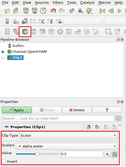Viewport: 126px width, 167px height.
Task: Select the Slice filter icon
Action: coord(34,32)
